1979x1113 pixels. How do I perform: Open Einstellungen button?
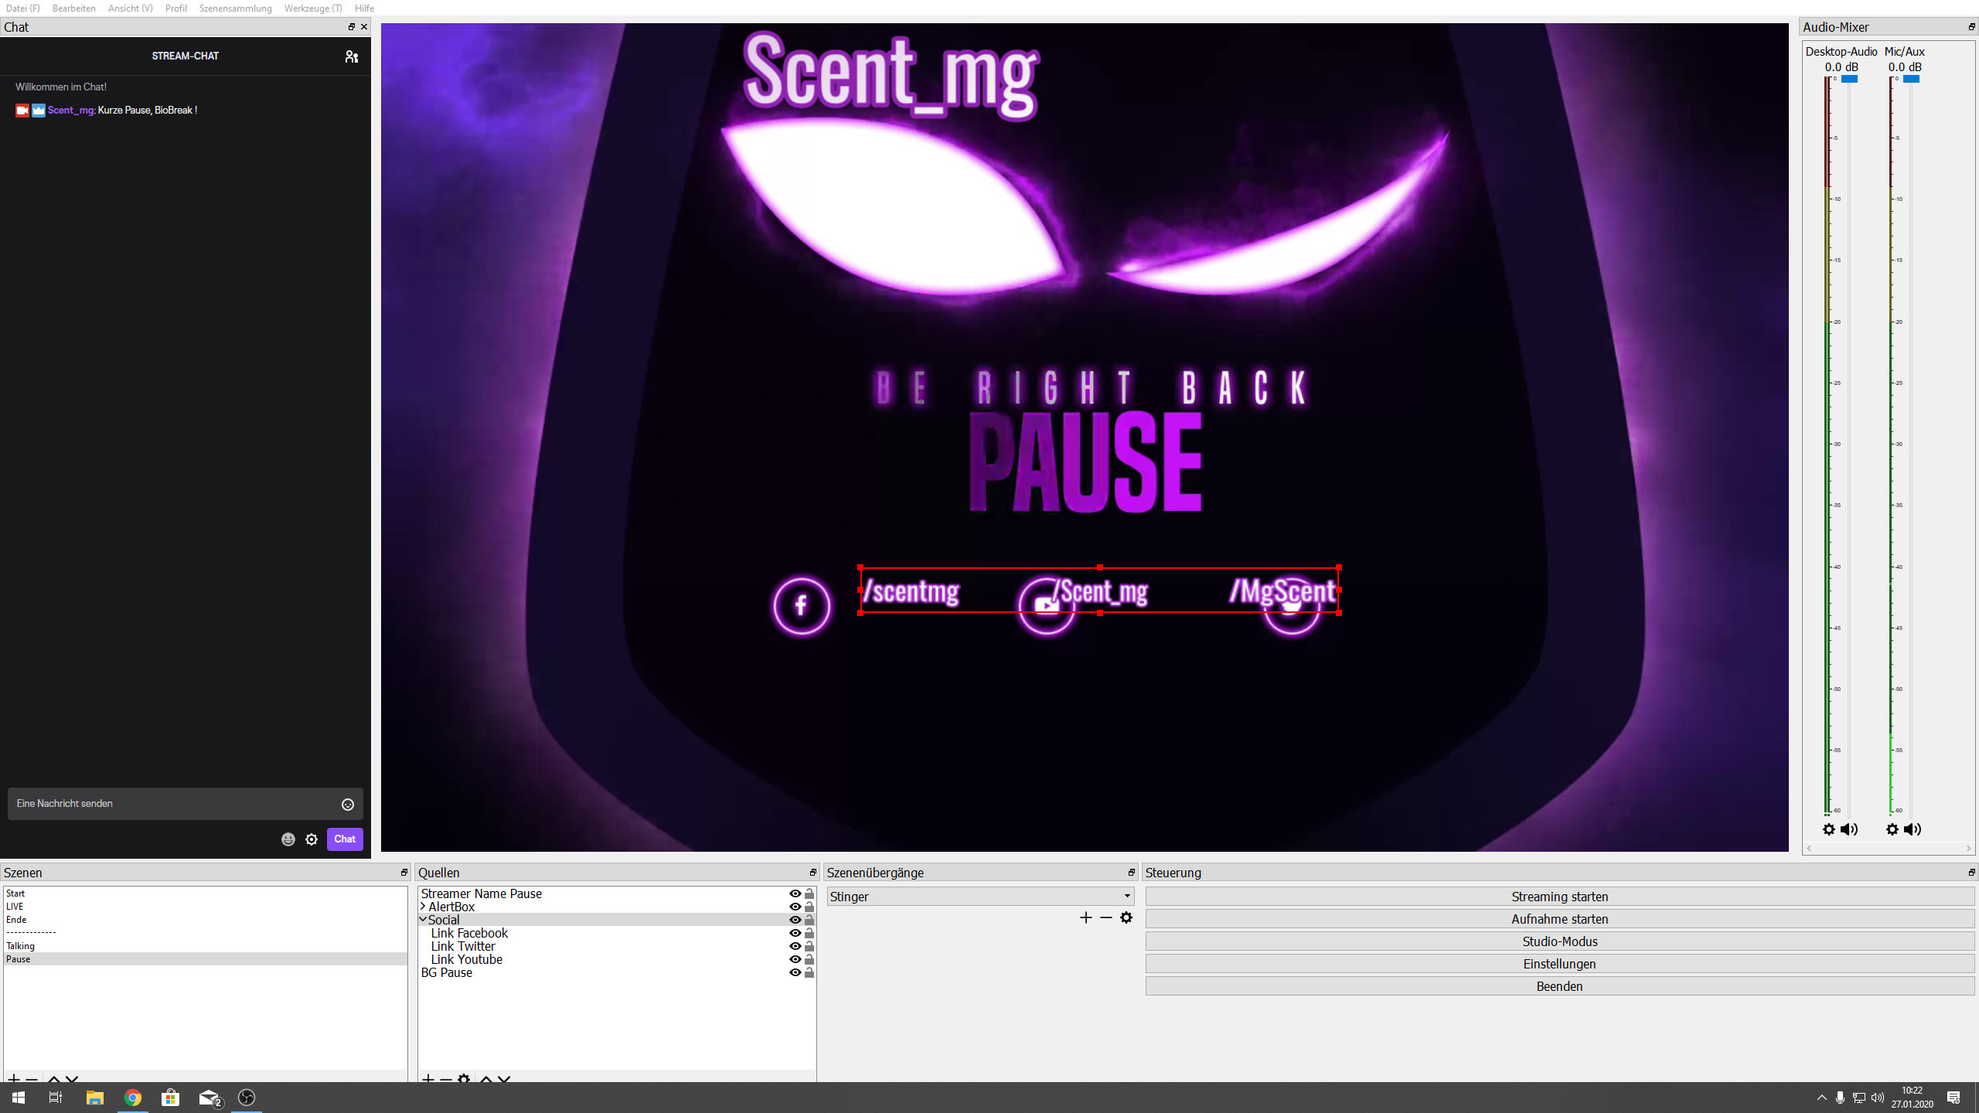coord(1559,964)
